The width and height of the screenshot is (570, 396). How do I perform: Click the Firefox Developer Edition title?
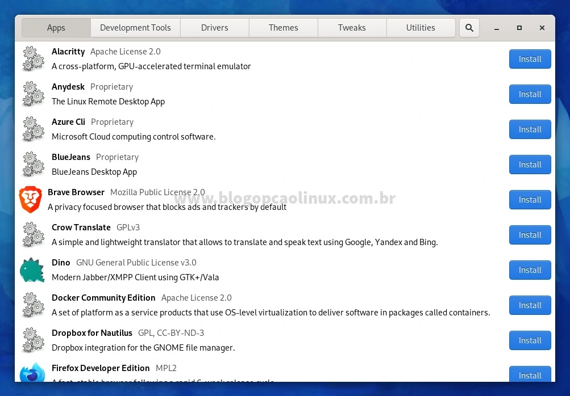coord(101,368)
